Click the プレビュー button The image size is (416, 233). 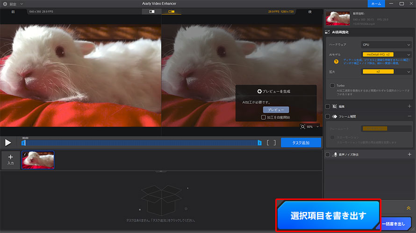[276, 110]
